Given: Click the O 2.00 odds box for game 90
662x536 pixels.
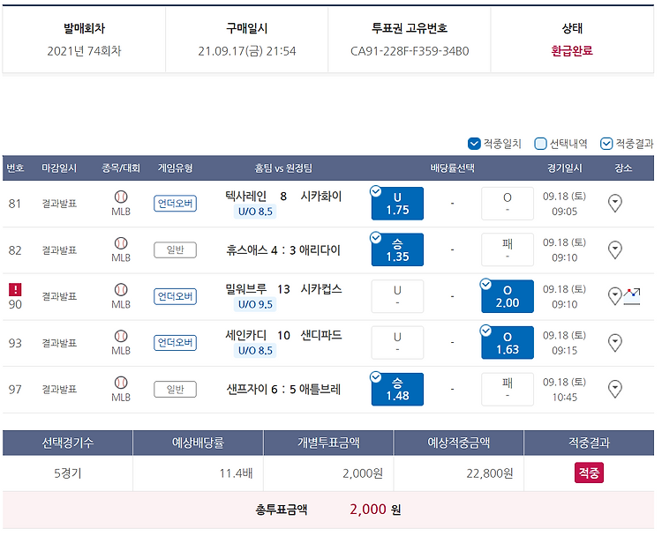Looking at the screenshot, I should [x=508, y=296].
